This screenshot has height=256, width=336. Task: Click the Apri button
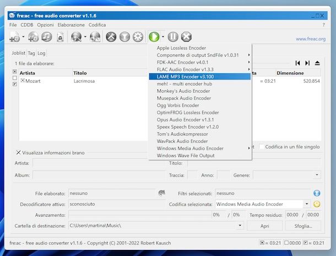click(264, 226)
